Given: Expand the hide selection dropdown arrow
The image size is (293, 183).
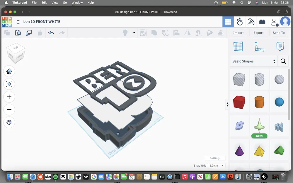Looking at the screenshot, I should point(134,33).
